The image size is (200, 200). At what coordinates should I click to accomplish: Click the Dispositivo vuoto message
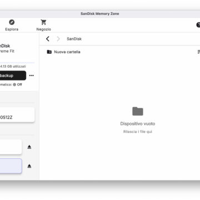[138, 123]
